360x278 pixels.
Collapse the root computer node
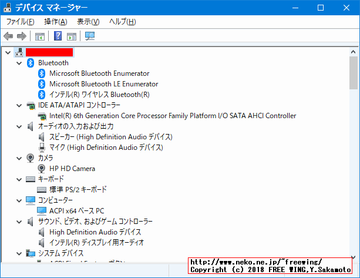tap(8, 53)
